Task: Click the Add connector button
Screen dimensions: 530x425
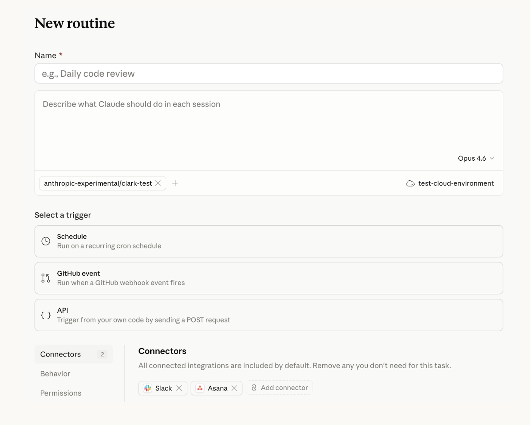Action: pyautogui.click(x=279, y=387)
